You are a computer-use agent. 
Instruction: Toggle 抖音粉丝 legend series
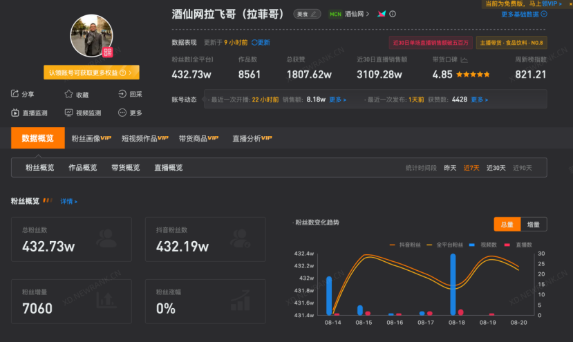405,245
